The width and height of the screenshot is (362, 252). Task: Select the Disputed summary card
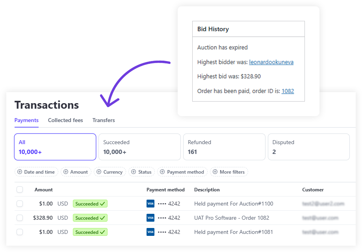(309, 147)
